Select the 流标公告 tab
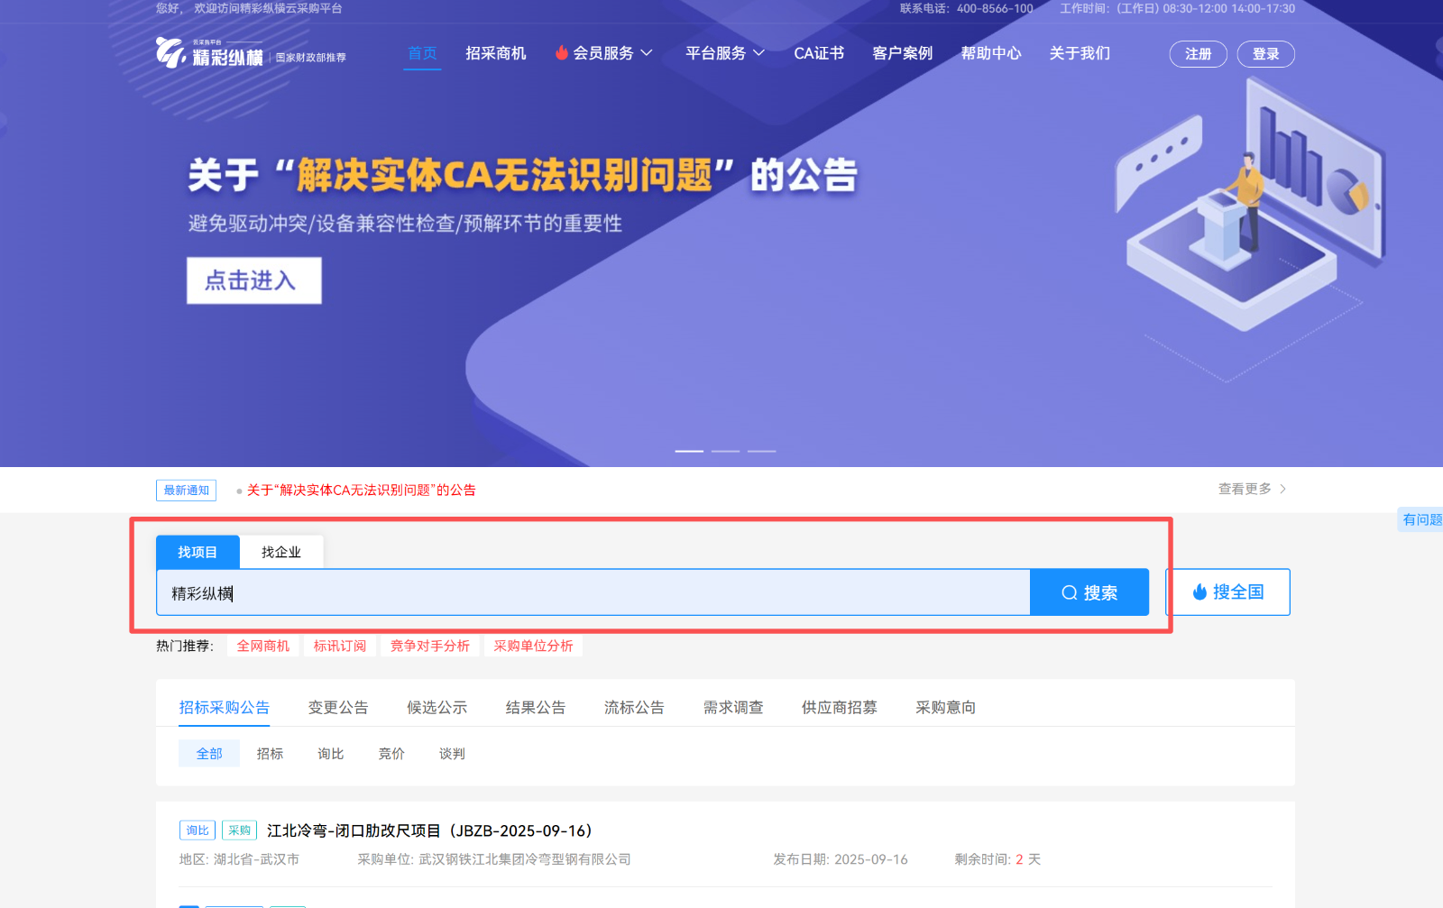Screen dimensions: 1443x908 (635, 708)
